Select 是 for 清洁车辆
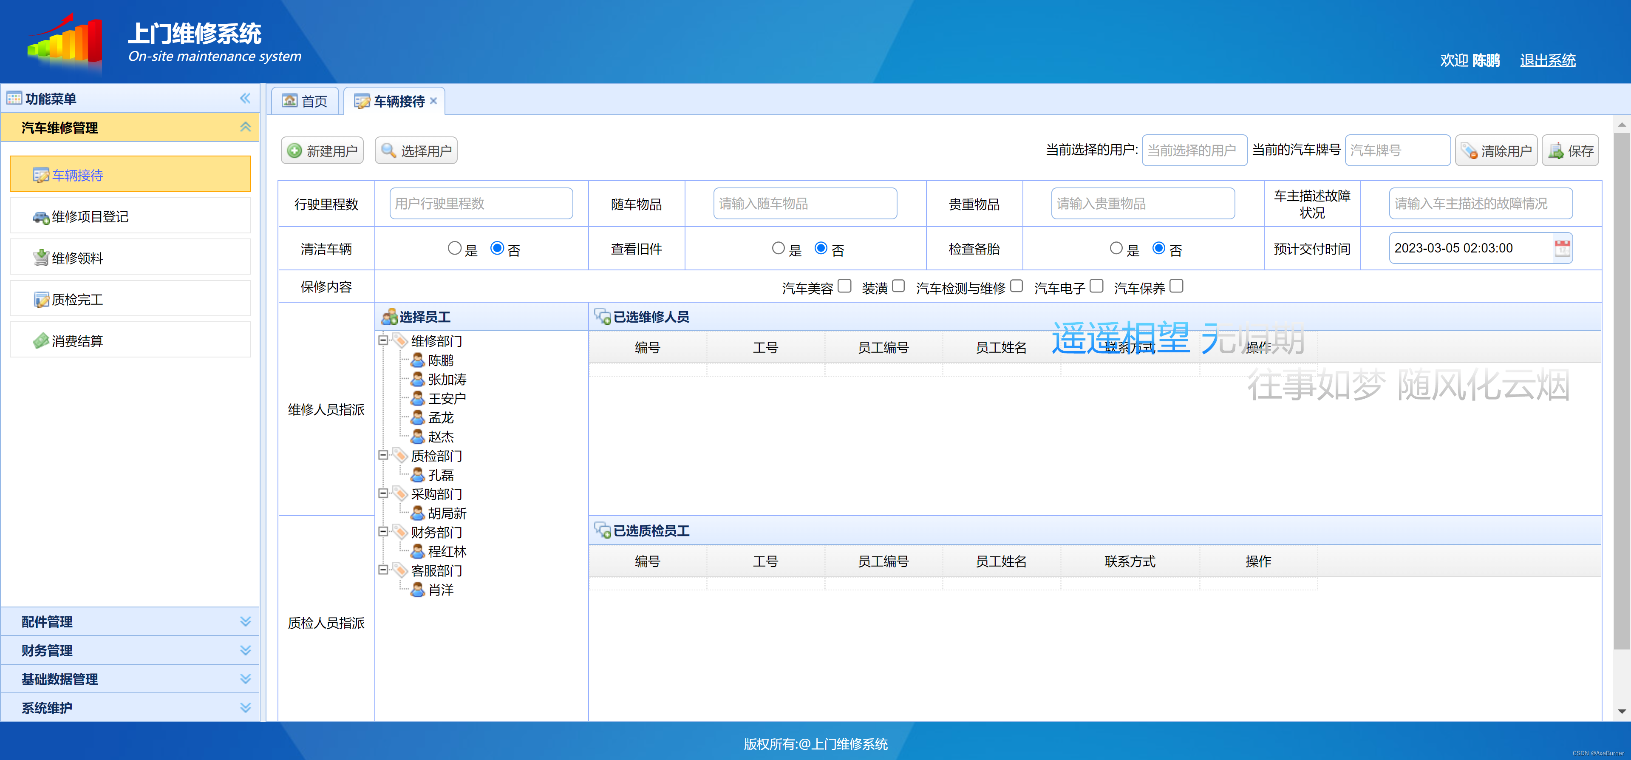Screen dimensions: 1631x760 point(454,248)
